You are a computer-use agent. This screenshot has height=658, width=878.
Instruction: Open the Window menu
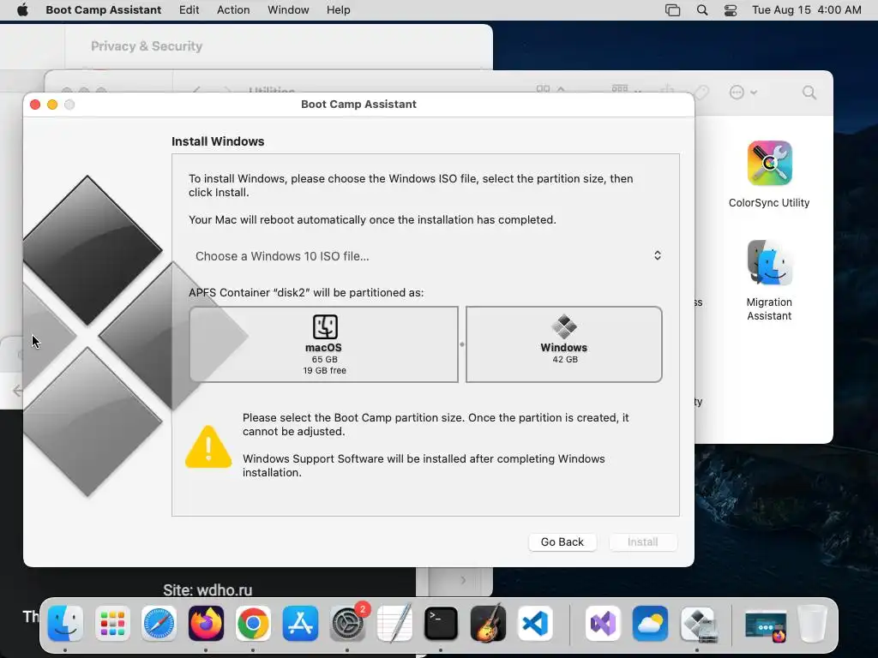pos(288,10)
